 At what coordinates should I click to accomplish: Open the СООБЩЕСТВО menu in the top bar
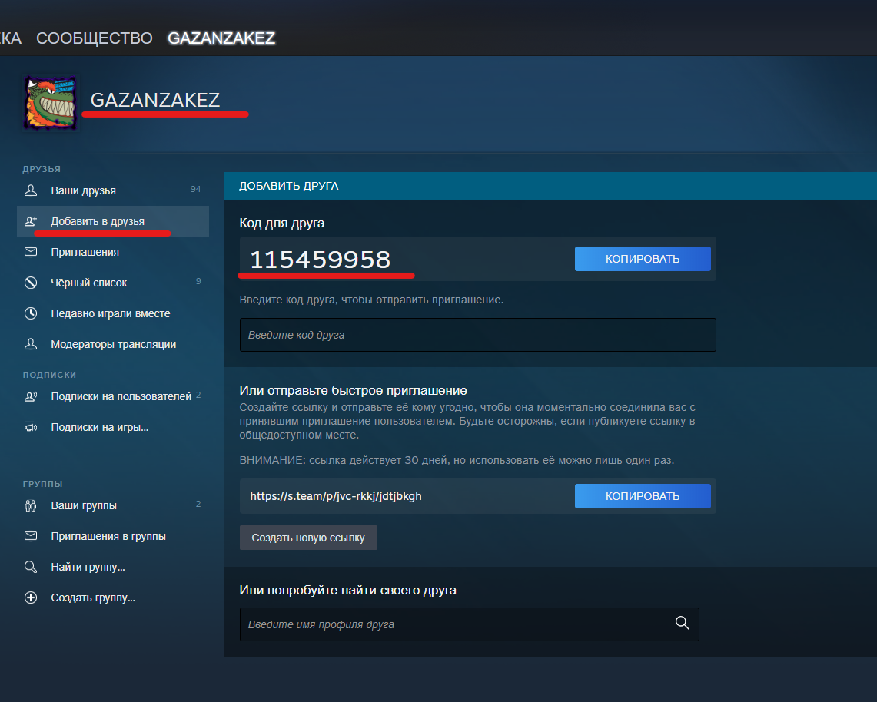point(95,38)
